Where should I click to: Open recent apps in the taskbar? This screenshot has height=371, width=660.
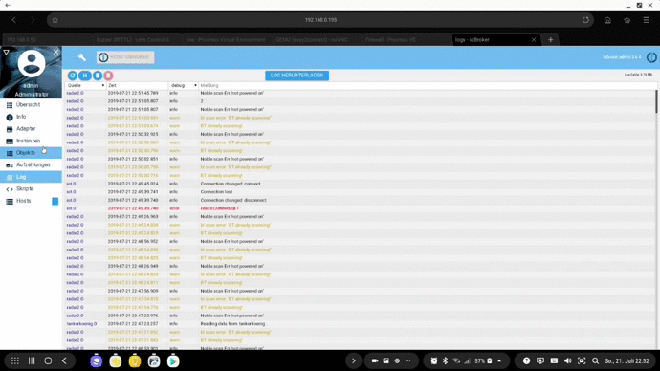coord(32,360)
